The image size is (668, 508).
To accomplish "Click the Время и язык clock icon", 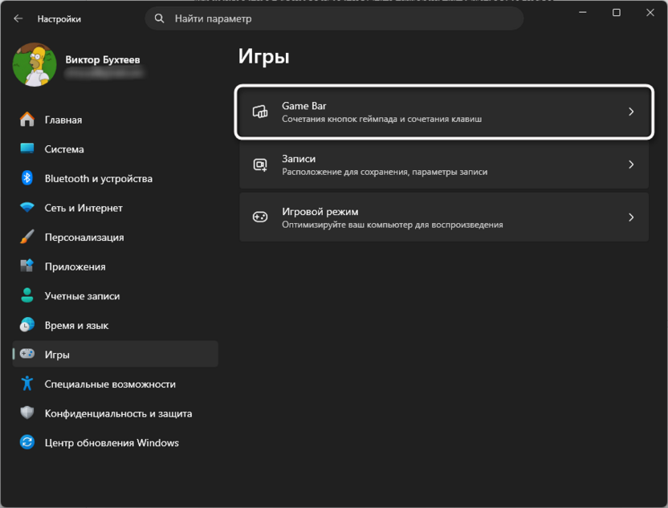I will (26, 325).
